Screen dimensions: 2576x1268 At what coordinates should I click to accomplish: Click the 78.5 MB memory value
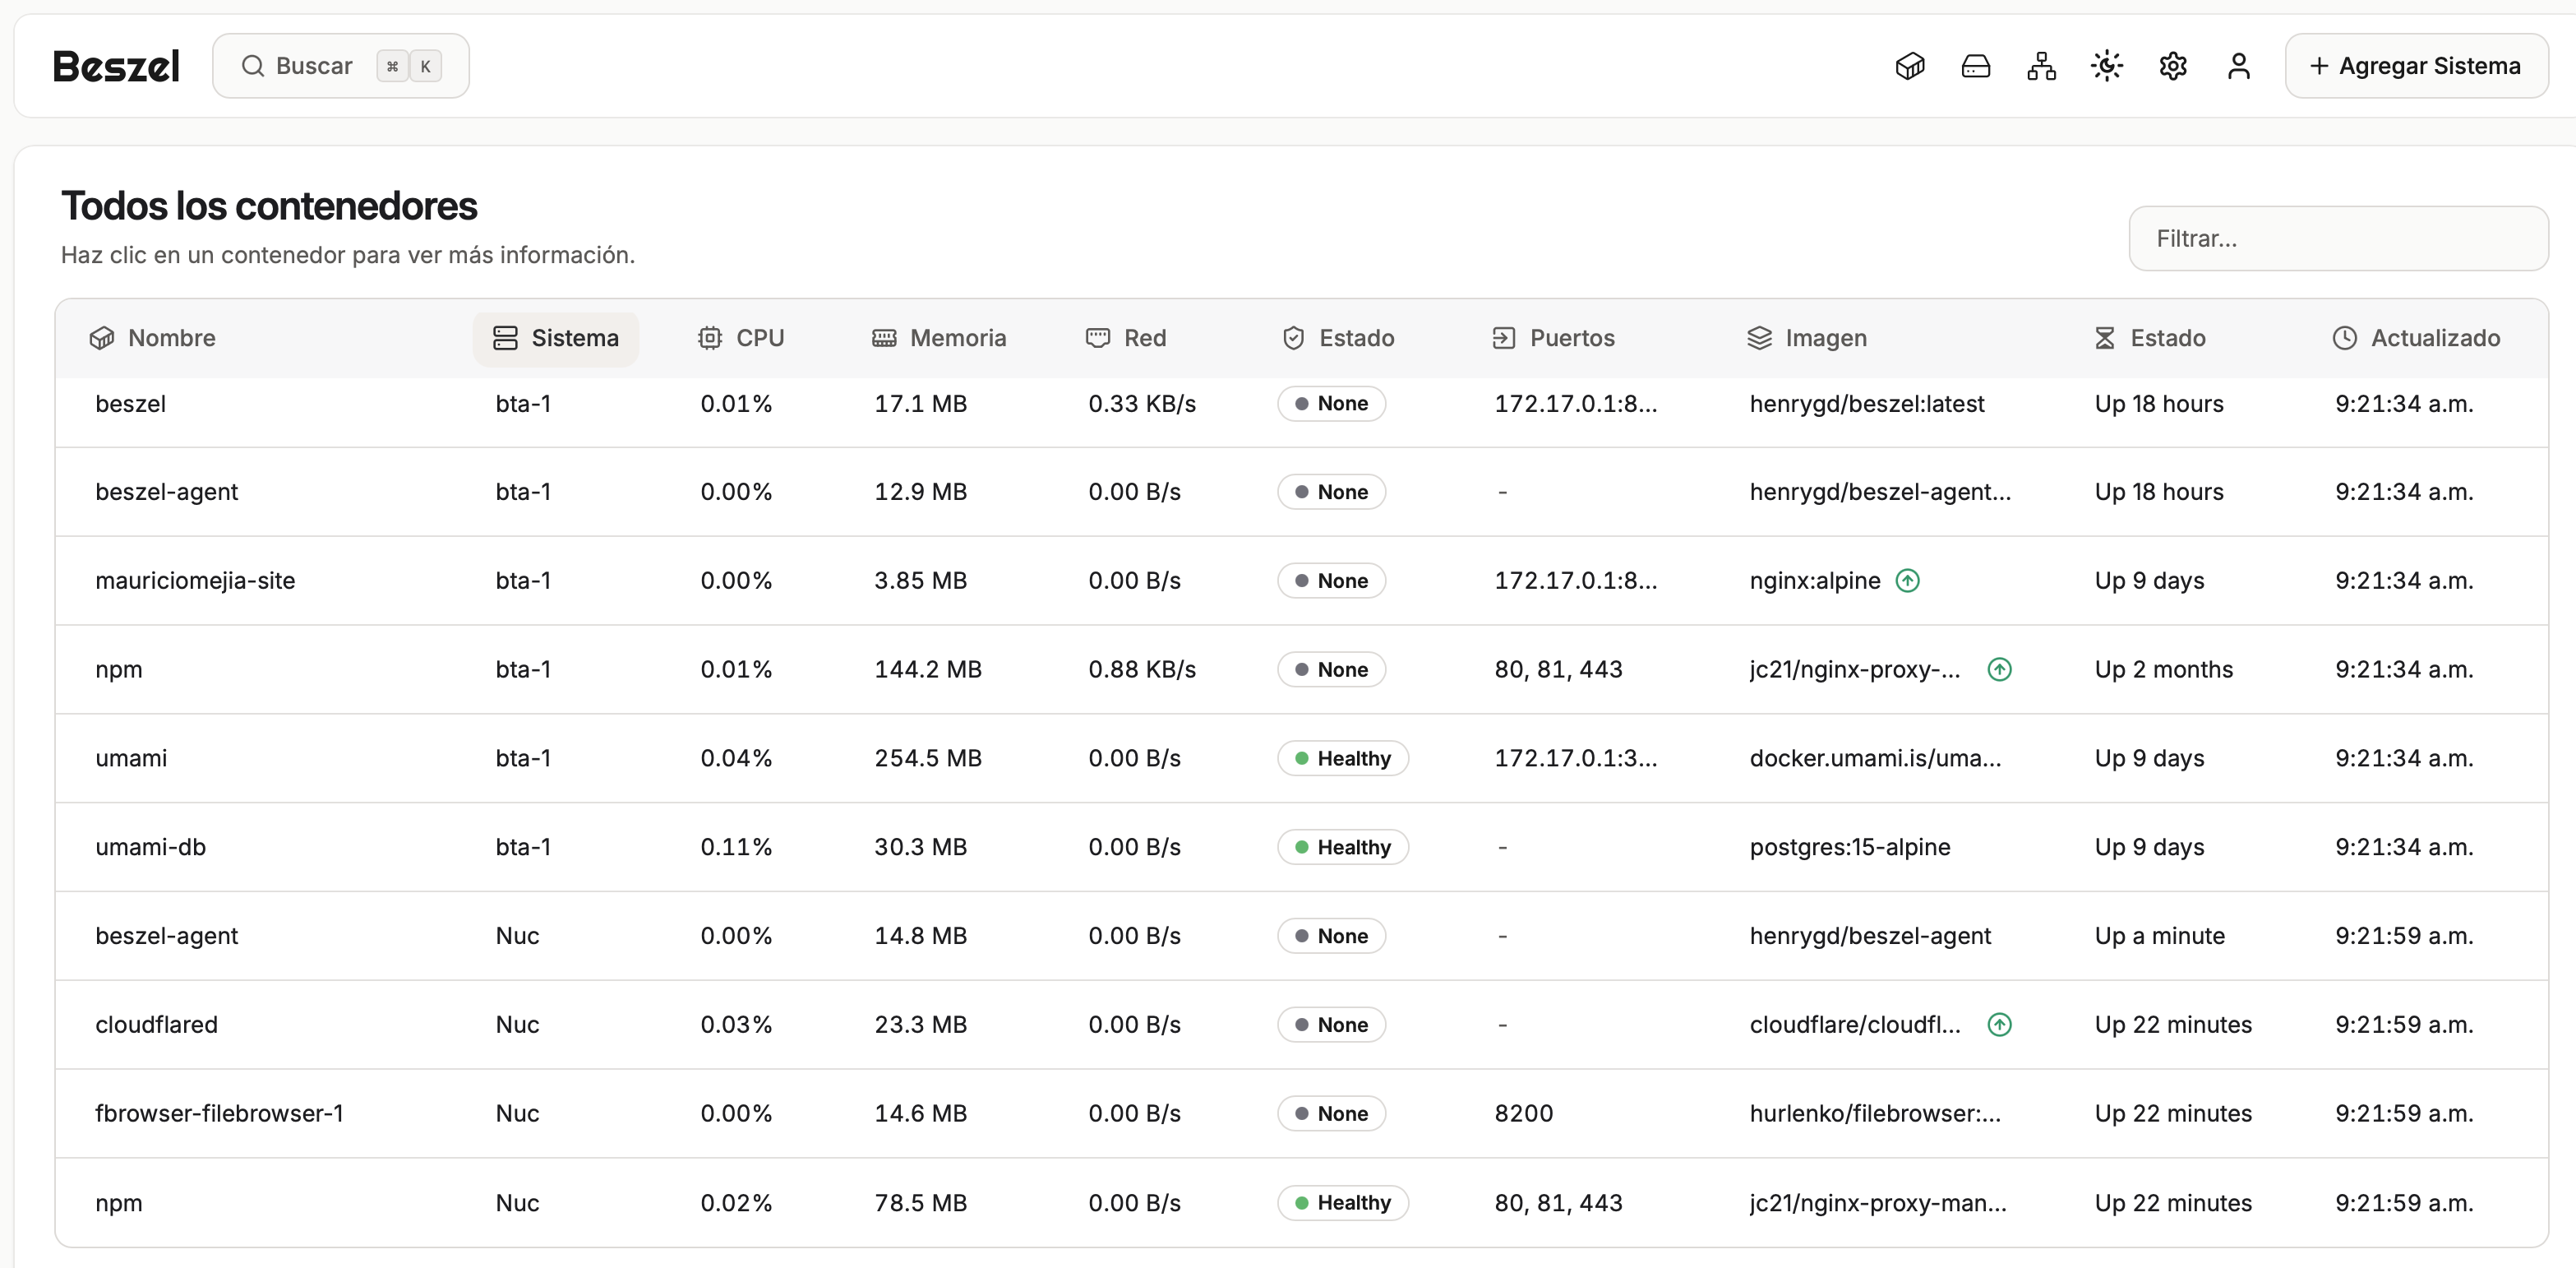921,1203
